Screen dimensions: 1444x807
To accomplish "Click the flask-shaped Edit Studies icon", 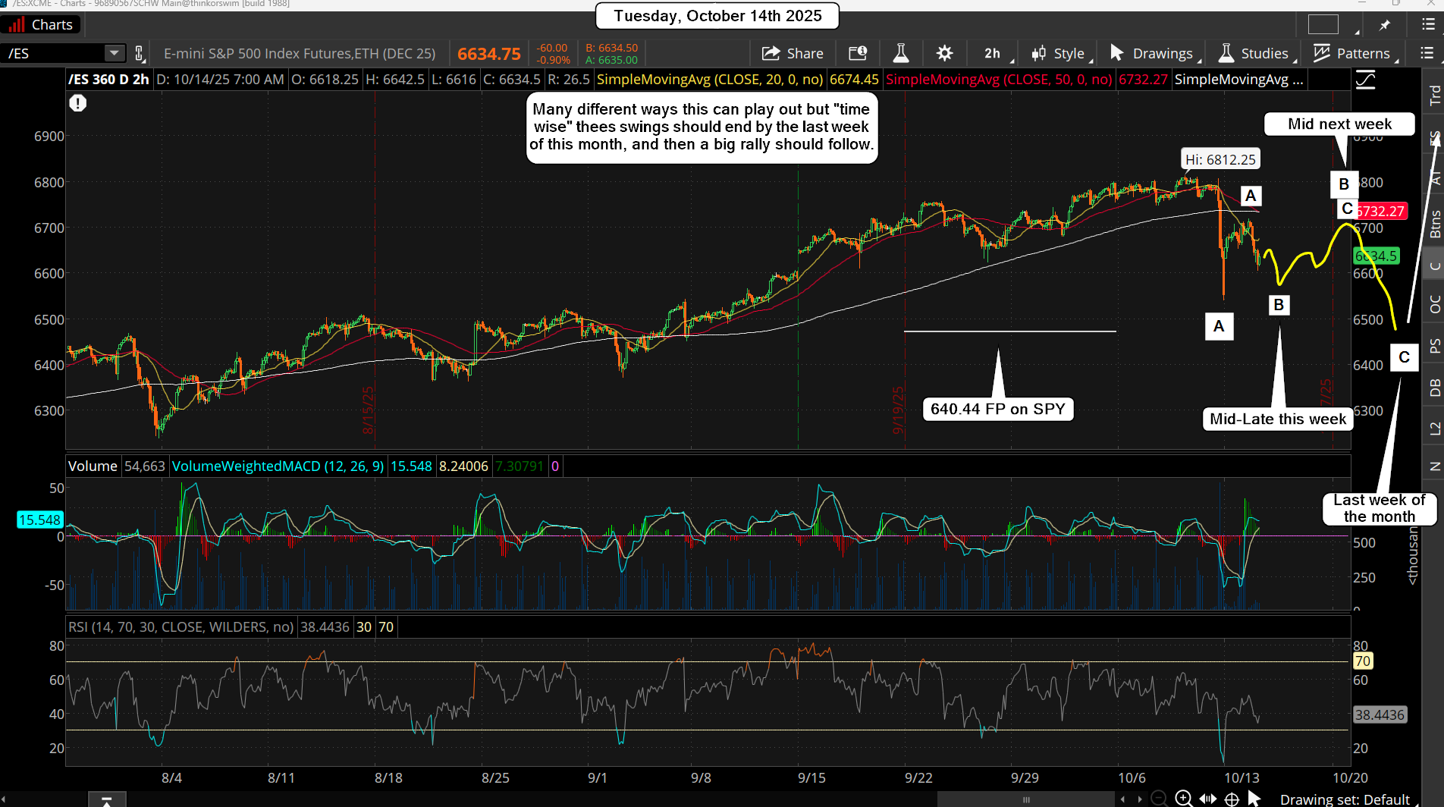I will click(901, 53).
